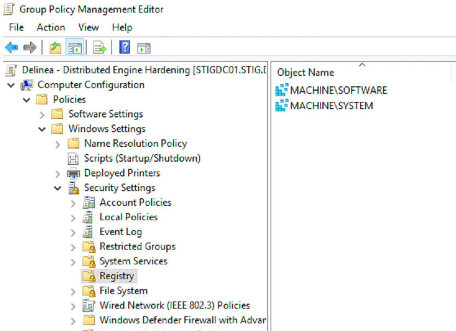Open the Action menu
The height and width of the screenshot is (331, 456).
pos(51,27)
